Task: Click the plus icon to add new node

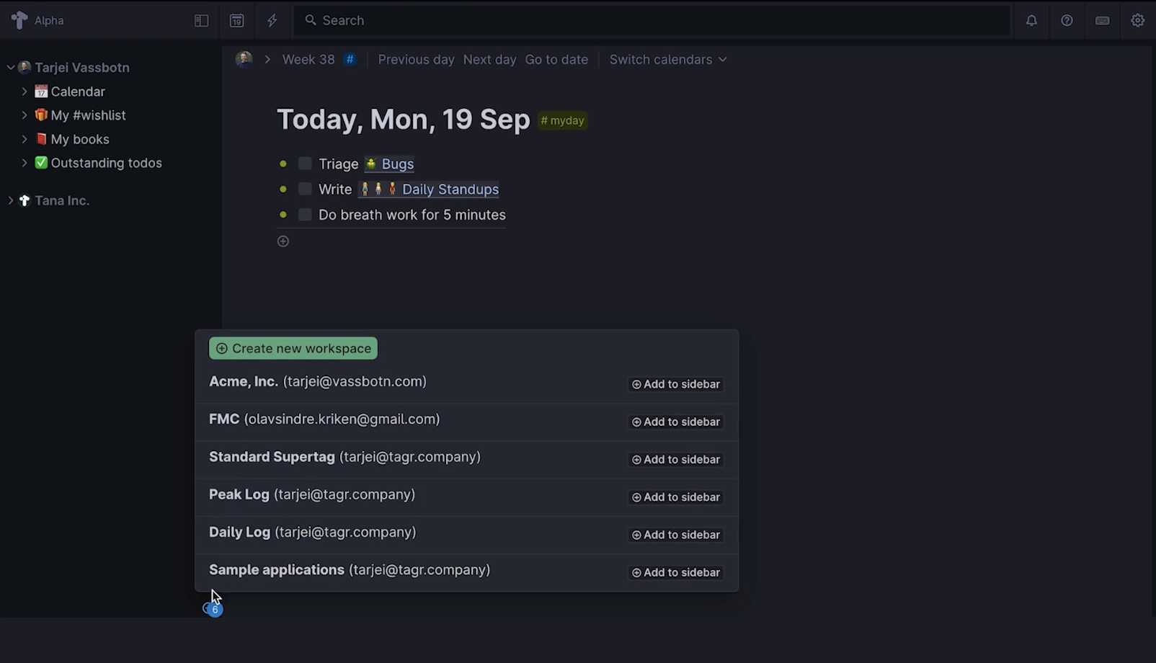Action: (283, 241)
